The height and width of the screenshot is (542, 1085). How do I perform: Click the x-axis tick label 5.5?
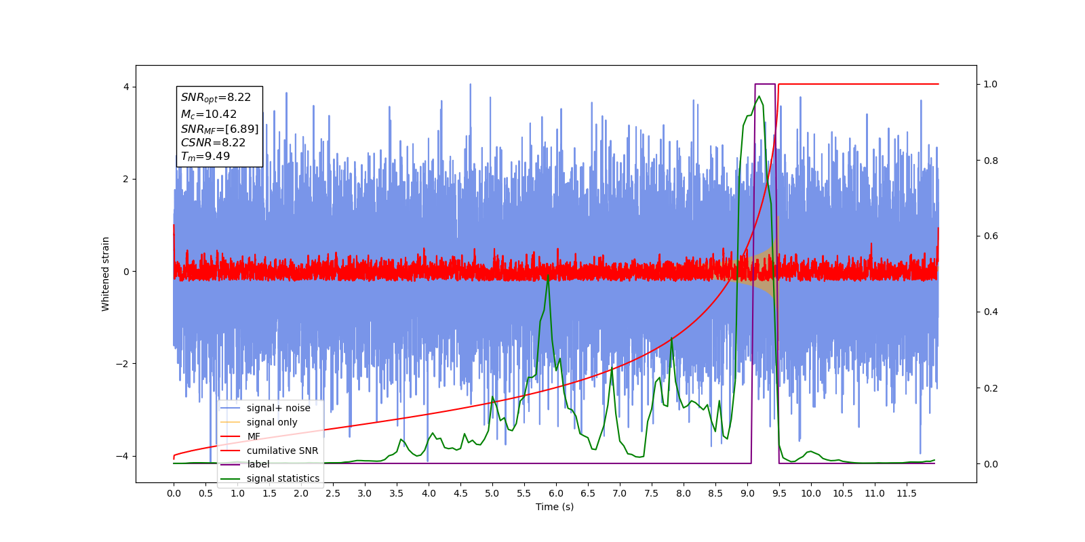pos(524,493)
